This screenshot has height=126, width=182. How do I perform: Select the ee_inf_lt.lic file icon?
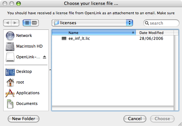64,39
